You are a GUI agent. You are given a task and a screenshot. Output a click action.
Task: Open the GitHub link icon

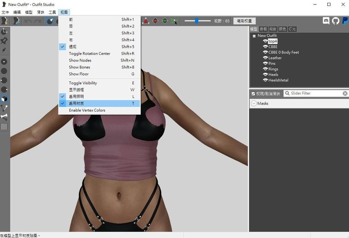(x=336, y=21)
